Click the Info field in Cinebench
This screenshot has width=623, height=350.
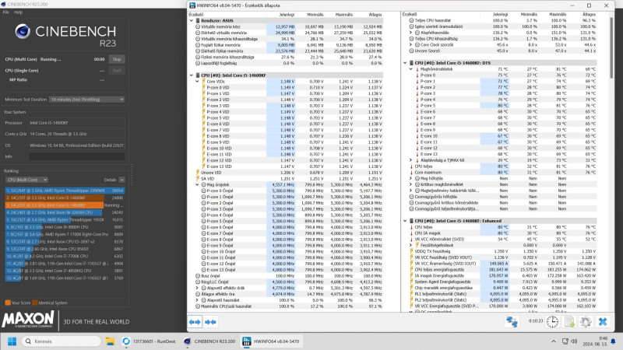[76, 156]
